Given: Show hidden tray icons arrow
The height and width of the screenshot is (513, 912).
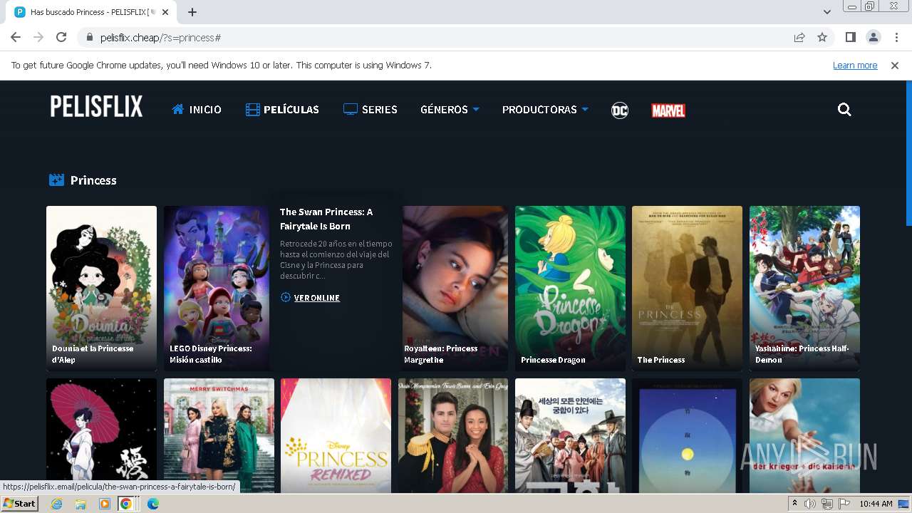Looking at the screenshot, I should pyautogui.click(x=794, y=503).
